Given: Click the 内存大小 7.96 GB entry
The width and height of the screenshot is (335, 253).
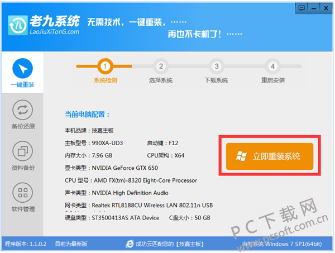Looking at the screenshot, I should (88, 155).
